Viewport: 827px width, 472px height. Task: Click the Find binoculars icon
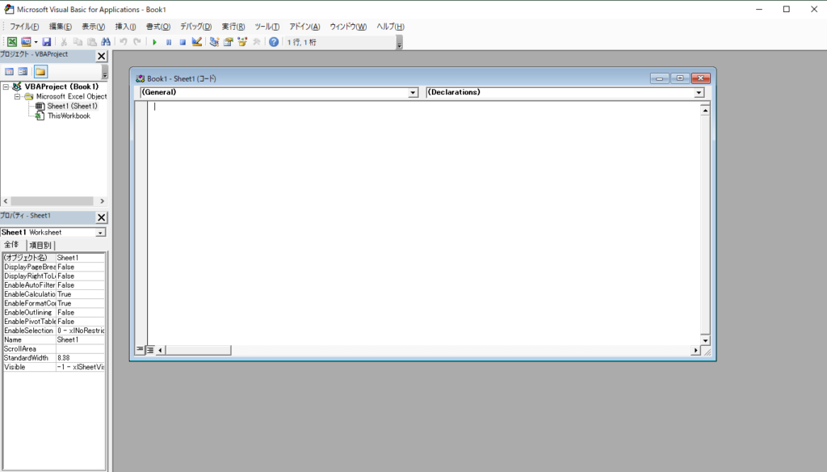tap(105, 42)
